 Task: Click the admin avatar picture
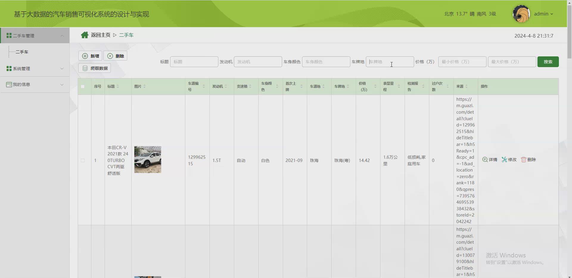click(521, 14)
